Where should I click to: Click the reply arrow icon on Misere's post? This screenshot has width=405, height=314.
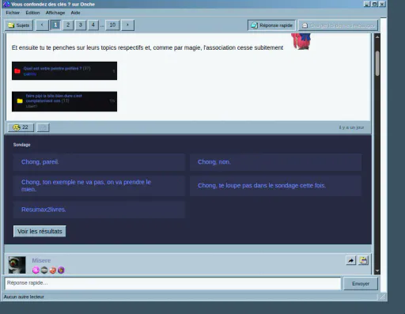(x=350, y=260)
